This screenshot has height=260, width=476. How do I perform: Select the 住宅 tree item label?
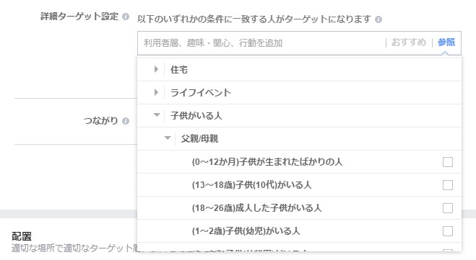tap(179, 70)
